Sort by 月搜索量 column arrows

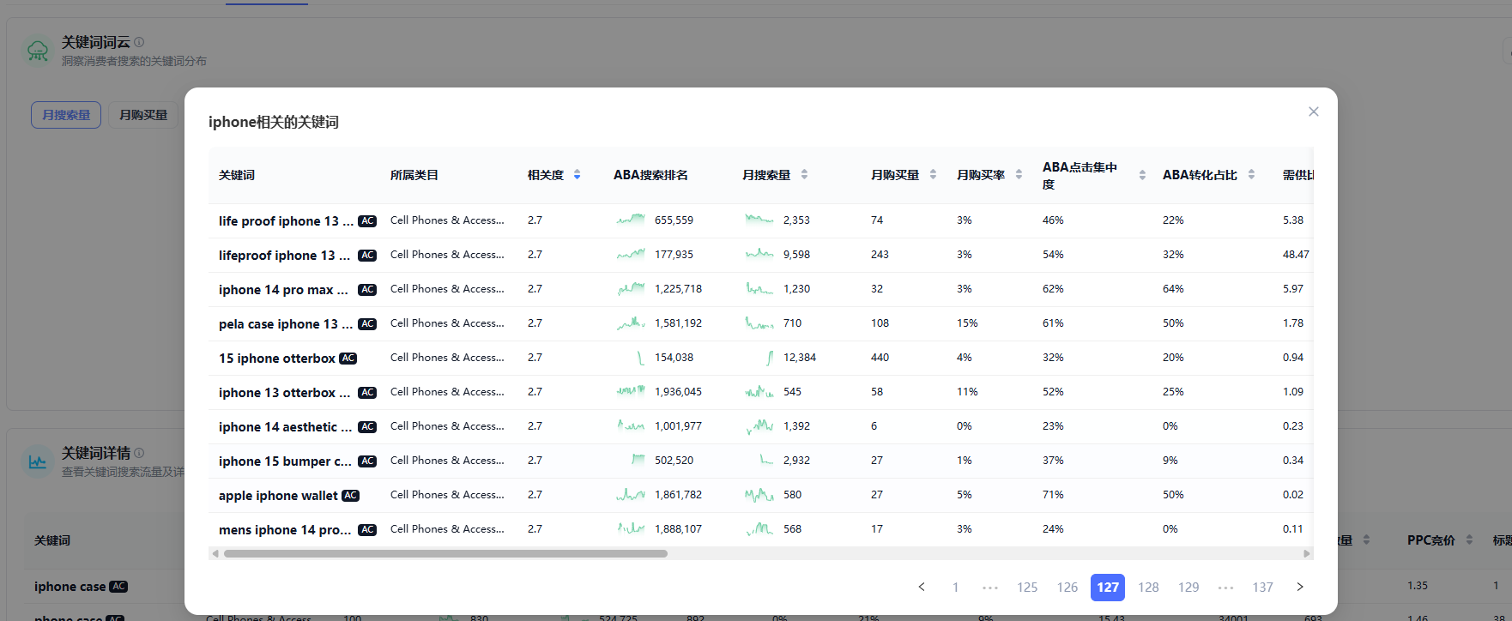[804, 175]
